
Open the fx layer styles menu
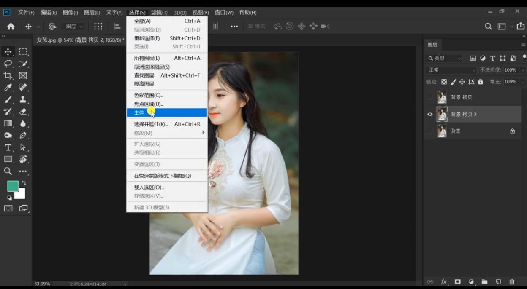click(443, 282)
